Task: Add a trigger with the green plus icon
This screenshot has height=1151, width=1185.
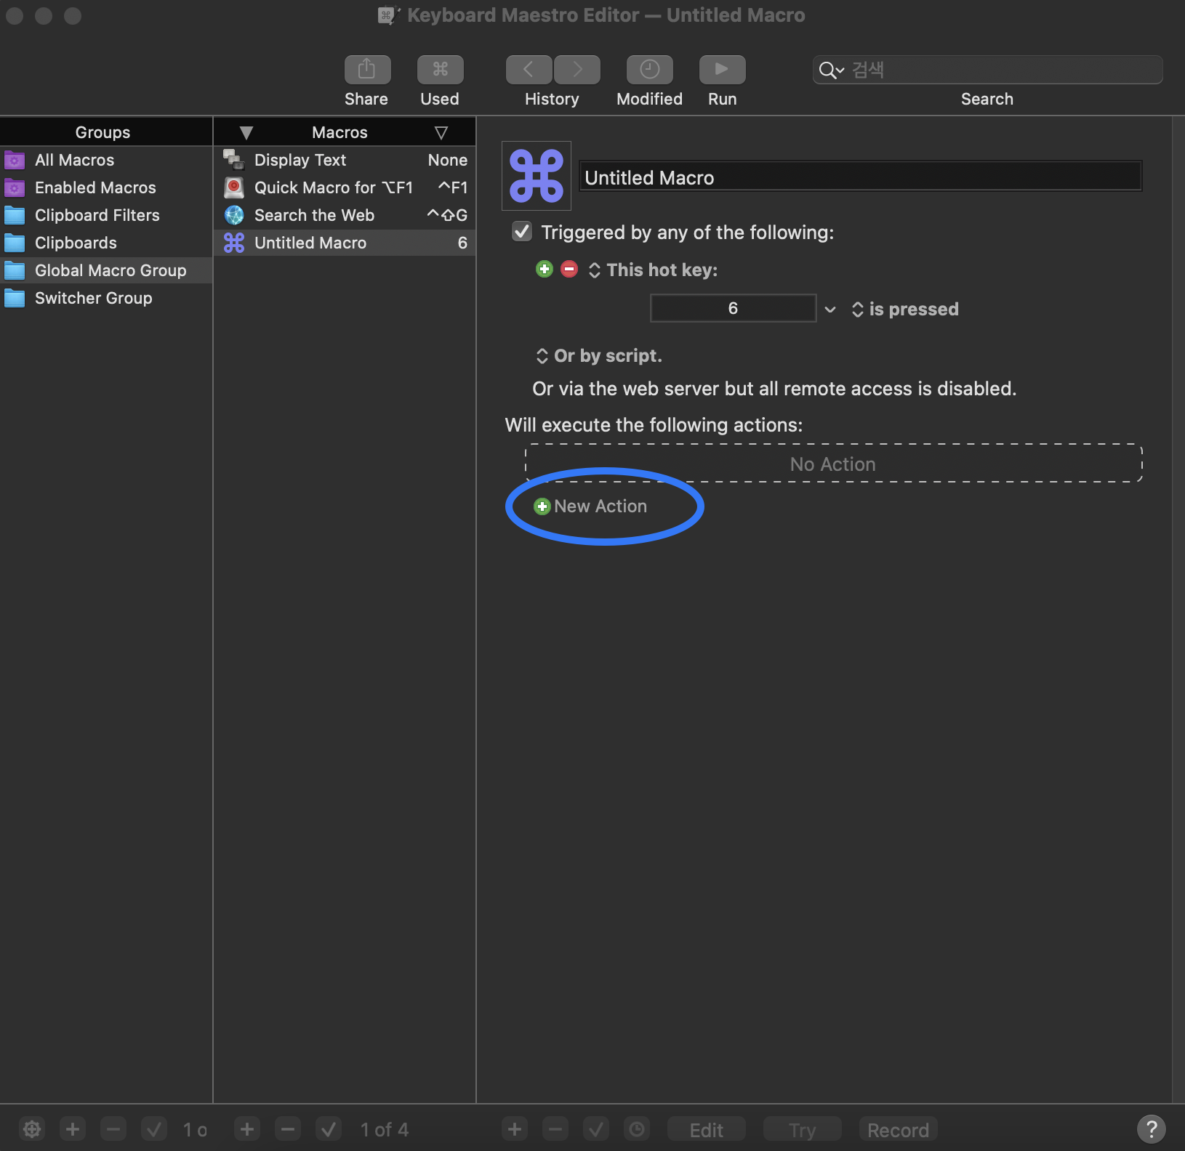Action: point(544,270)
